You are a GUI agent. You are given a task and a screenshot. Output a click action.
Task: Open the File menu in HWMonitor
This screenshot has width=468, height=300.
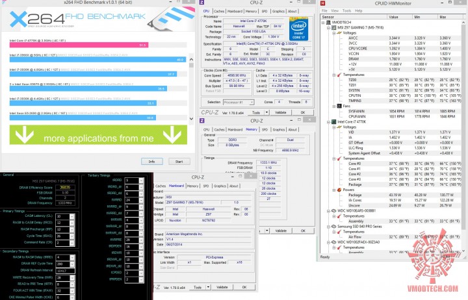click(x=324, y=11)
